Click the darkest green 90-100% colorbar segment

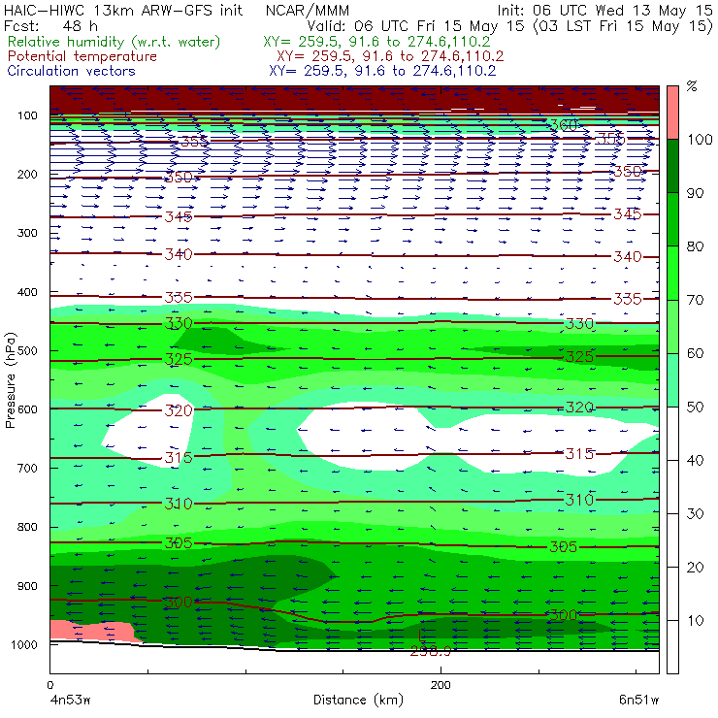(x=672, y=166)
